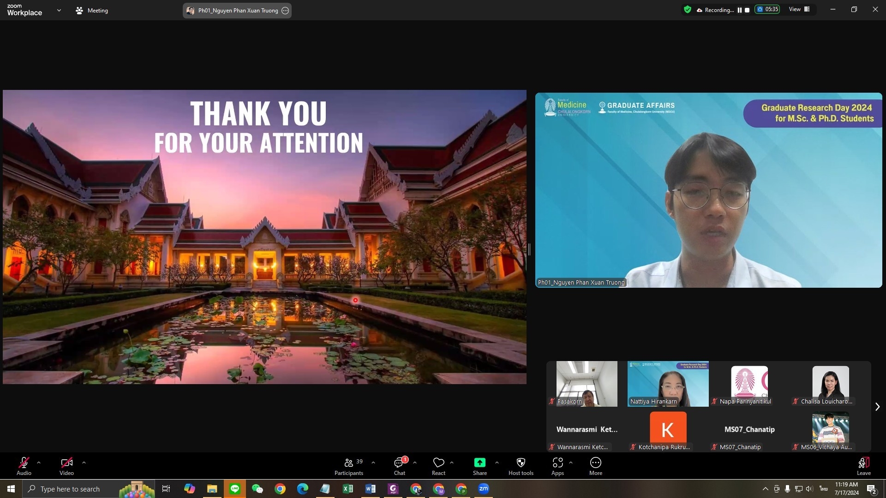Screen dimensions: 886x498
Task: Expand audio settings arrow
Action: click(x=39, y=462)
